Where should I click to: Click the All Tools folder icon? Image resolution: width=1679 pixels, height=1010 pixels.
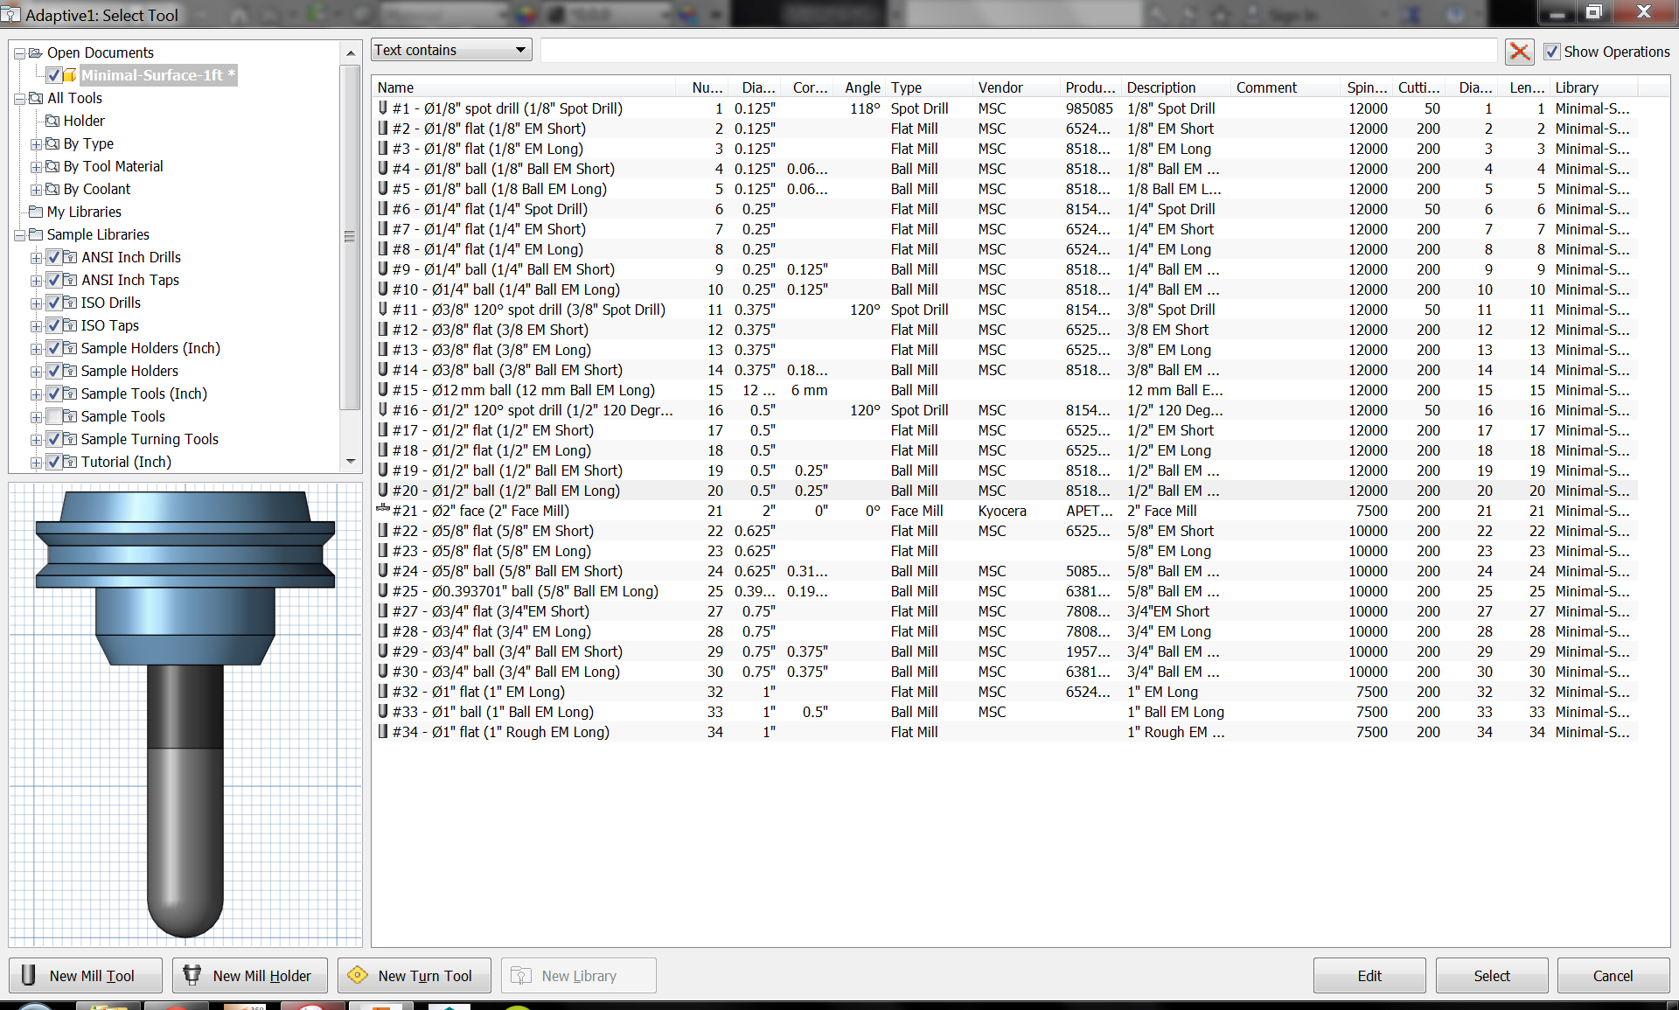[x=36, y=98]
